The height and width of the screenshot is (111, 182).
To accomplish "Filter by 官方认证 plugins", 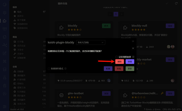I will pyautogui.click(x=30, y=46).
